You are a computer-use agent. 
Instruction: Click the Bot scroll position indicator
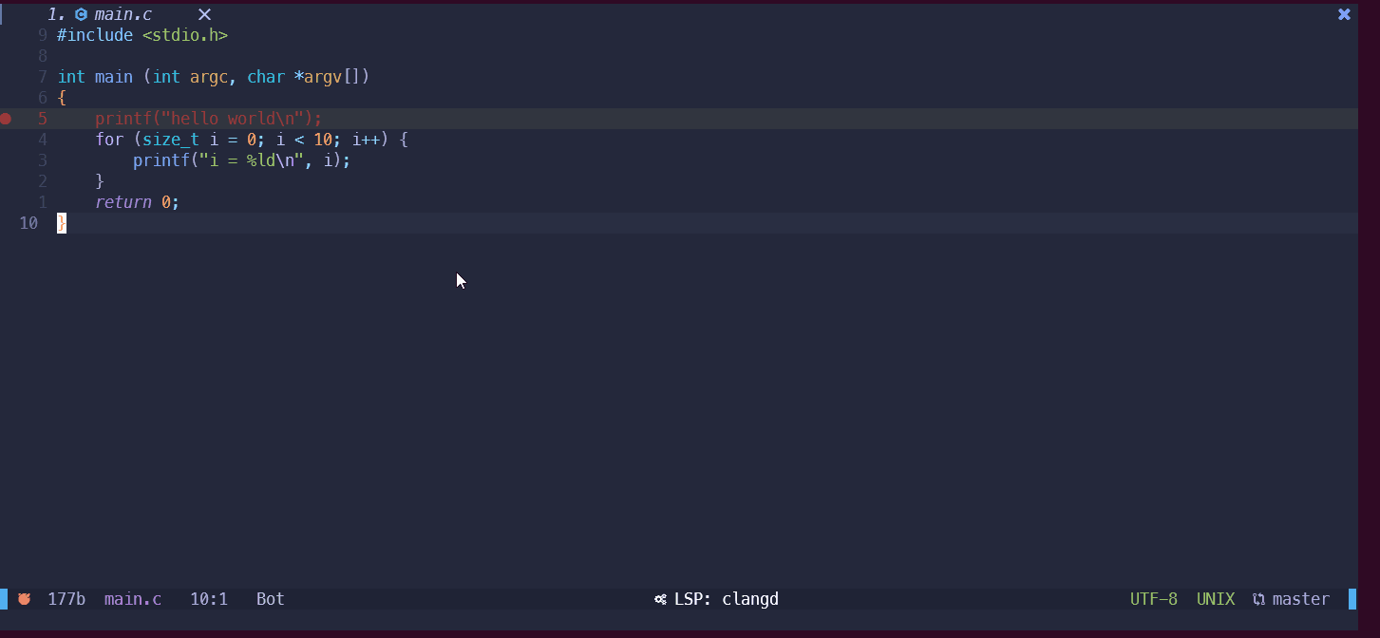(271, 599)
